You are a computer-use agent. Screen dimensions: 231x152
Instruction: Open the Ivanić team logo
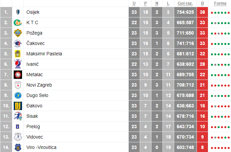pyautogui.click(x=18, y=64)
